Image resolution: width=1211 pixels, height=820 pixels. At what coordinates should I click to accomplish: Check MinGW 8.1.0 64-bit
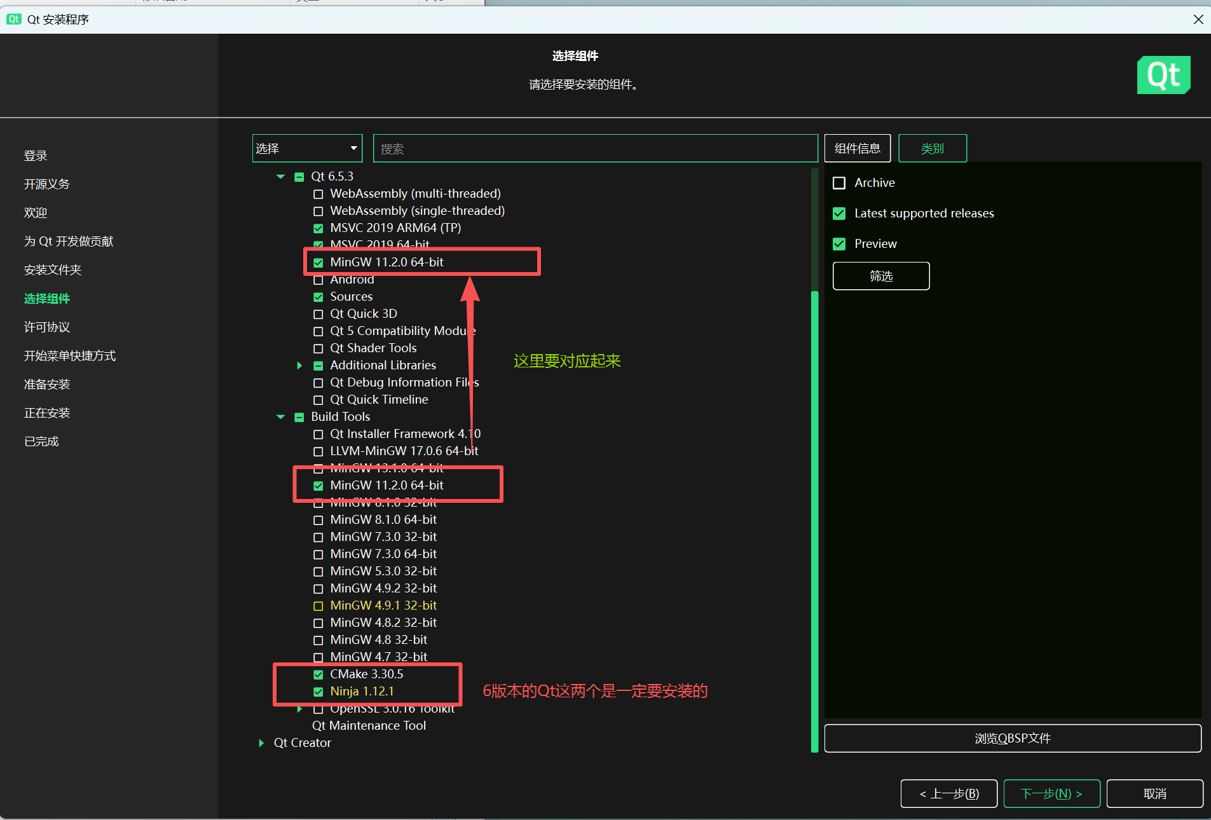coord(318,521)
